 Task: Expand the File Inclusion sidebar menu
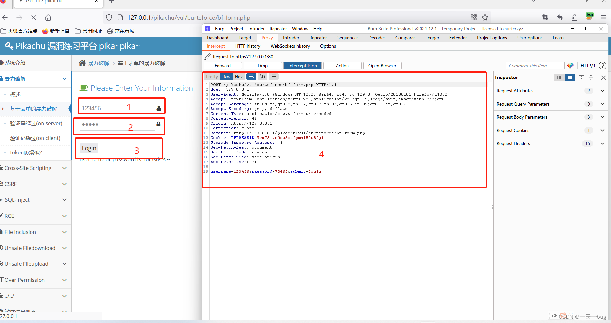pos(35,232)
